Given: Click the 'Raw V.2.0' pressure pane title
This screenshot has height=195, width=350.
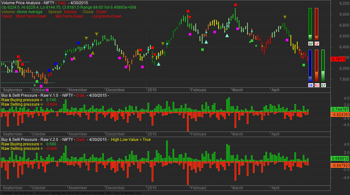Looking at the screenshot, I should pos(30,140).
